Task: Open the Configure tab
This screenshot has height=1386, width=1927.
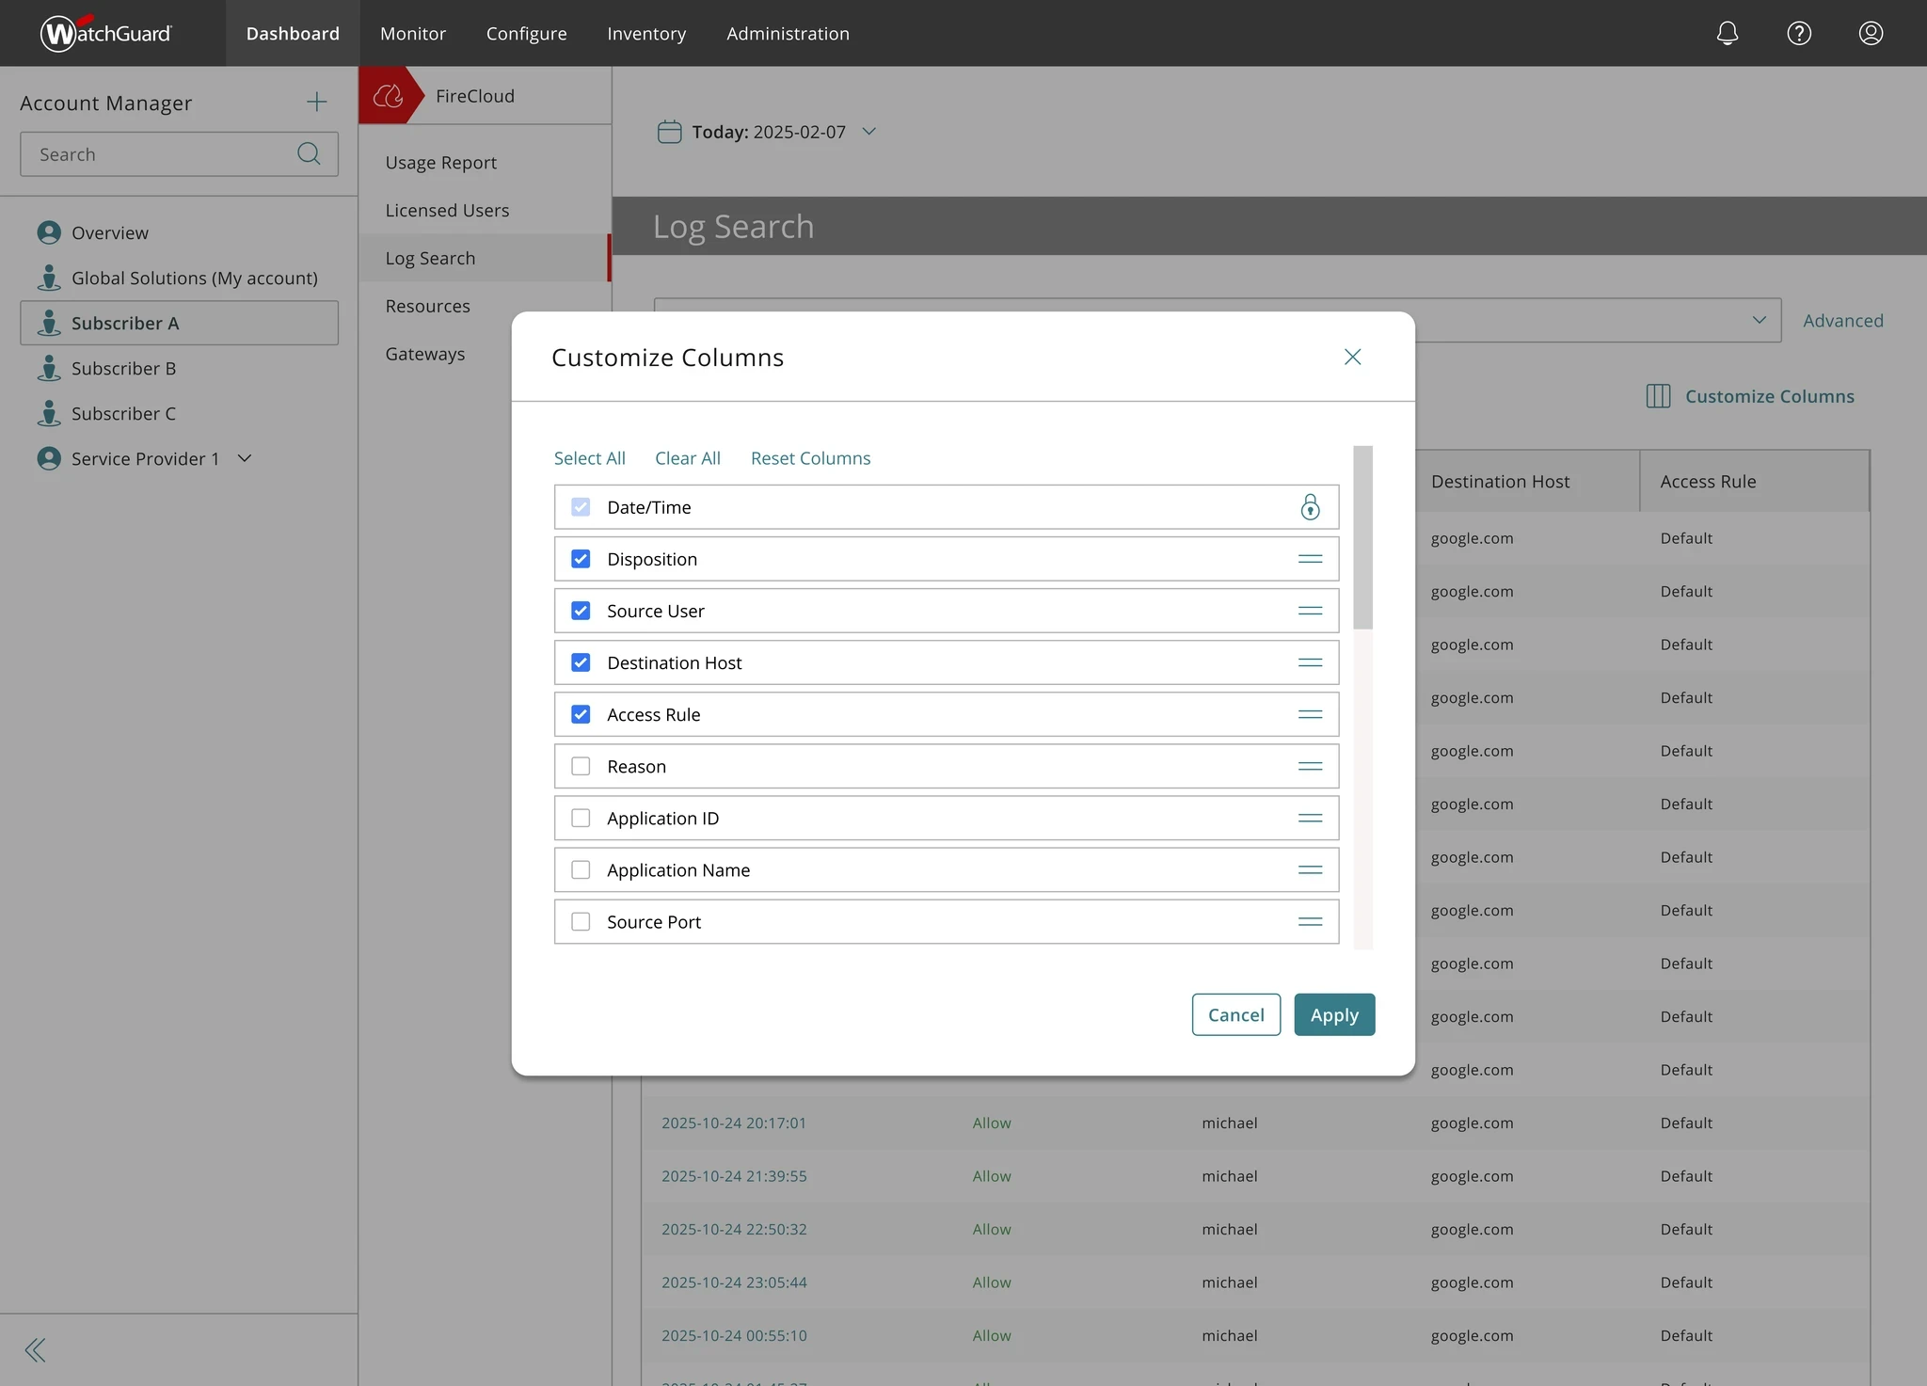Action: click(x=526, y=33)
